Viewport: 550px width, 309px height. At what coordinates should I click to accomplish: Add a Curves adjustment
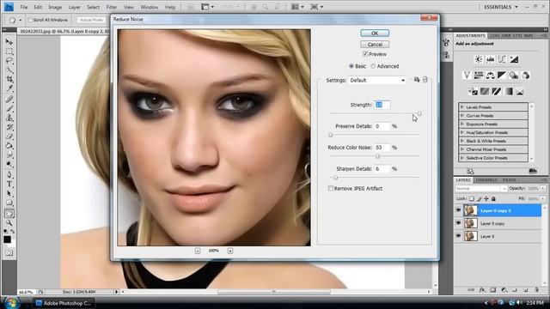[x=502, y=59]
